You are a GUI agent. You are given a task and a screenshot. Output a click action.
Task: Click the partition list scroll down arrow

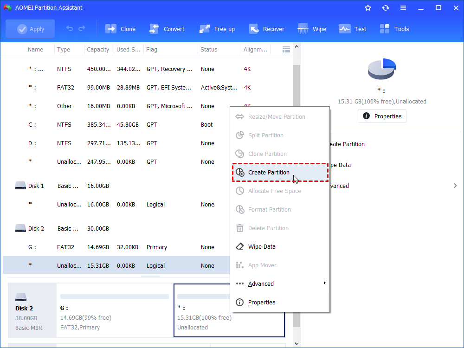(x=296, y=343)
